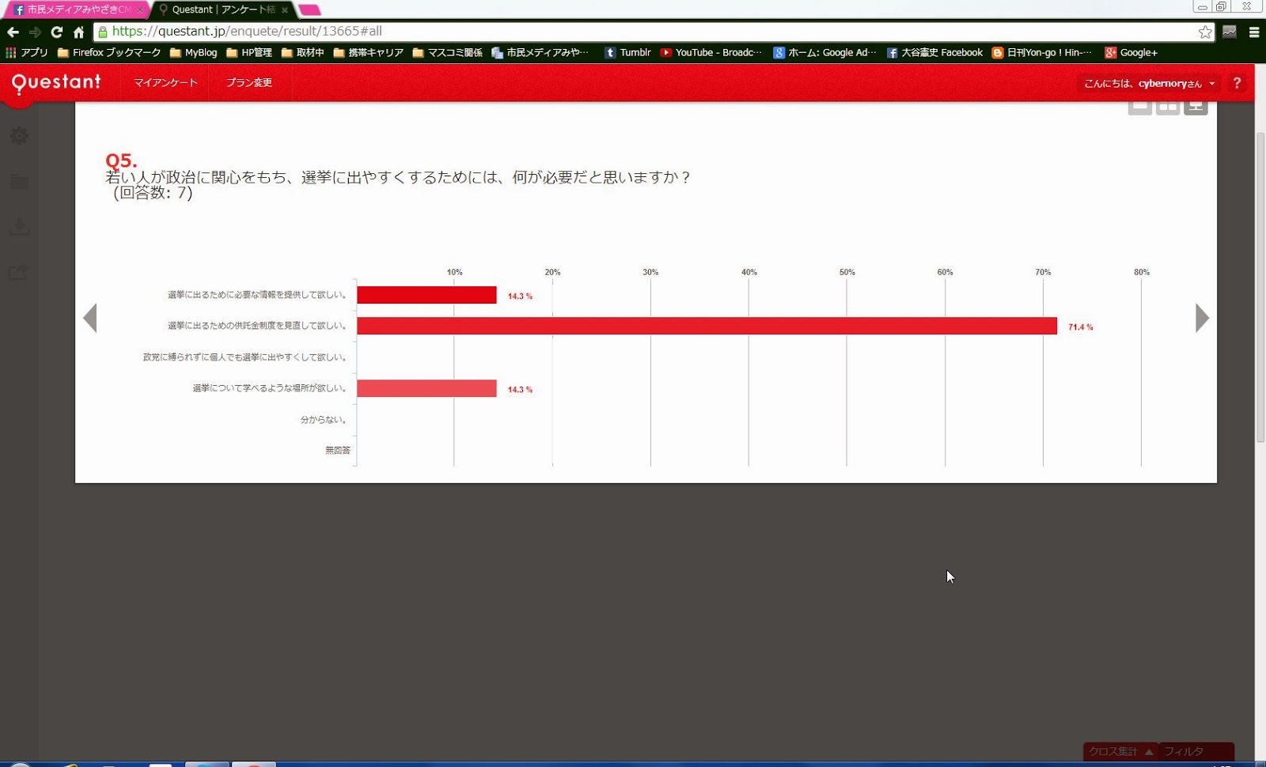
Task: Bookmark this page with the star icon
Action: pos(1205,32)
